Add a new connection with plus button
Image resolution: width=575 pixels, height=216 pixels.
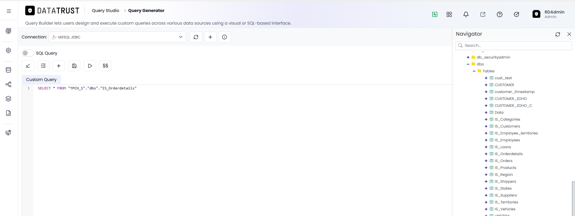click(x=210, y=37)
